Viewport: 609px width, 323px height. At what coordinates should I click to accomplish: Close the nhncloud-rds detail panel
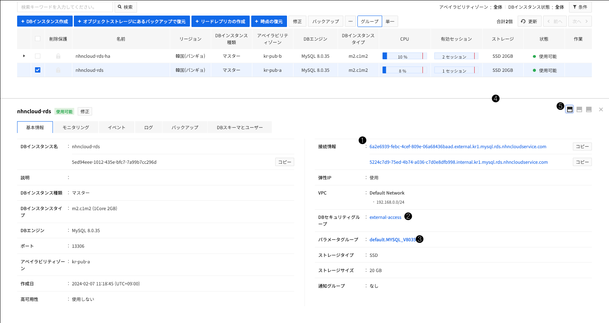point(601,109)
